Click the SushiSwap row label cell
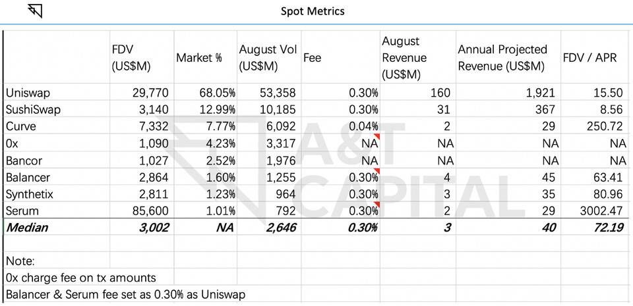 point(33,110)
